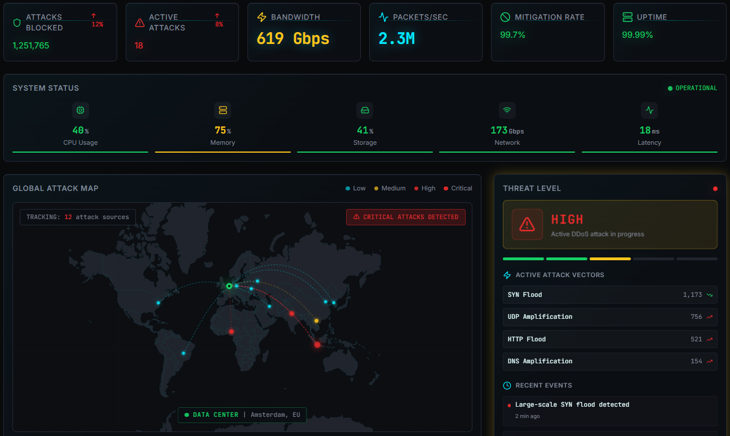Screen dimensions: 730x436
Task: Open the UDP Amplification vector row
Action: 609,317
